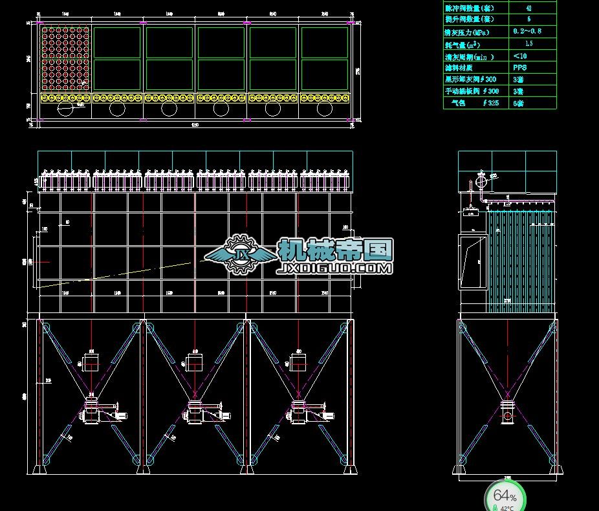The height and width of the screenshot is (511, 599).
Task: Select the air consumption value 1.5
Action: (x=528, y=43)
